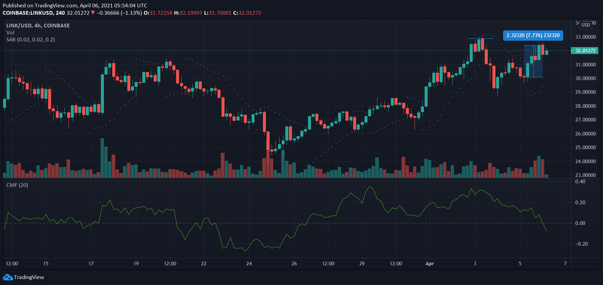Click the 29 date label on time axis

click(362, 264)
